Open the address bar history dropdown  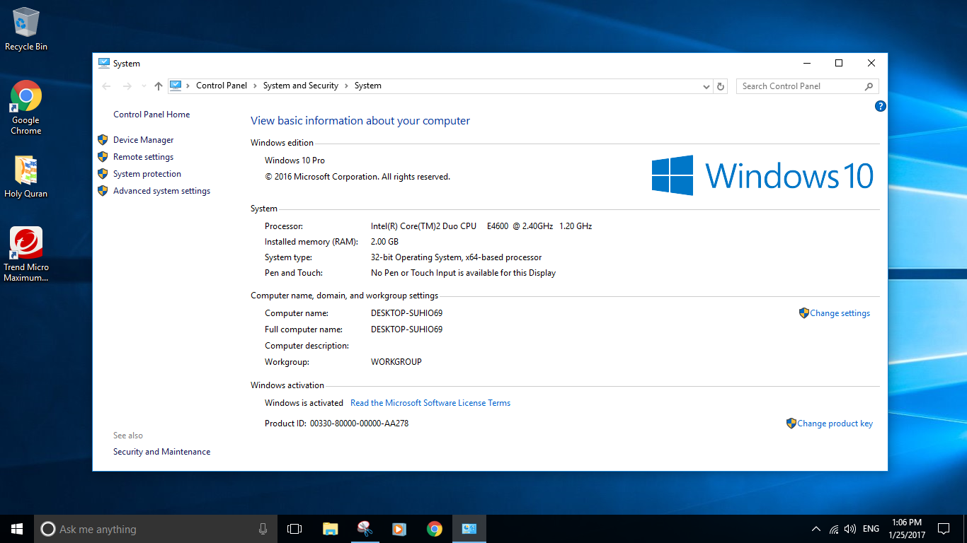(706, 86)
